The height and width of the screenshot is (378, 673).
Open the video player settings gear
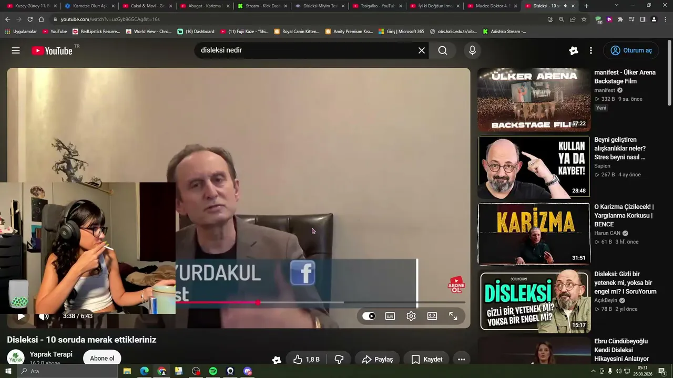(x=411, y=316)
